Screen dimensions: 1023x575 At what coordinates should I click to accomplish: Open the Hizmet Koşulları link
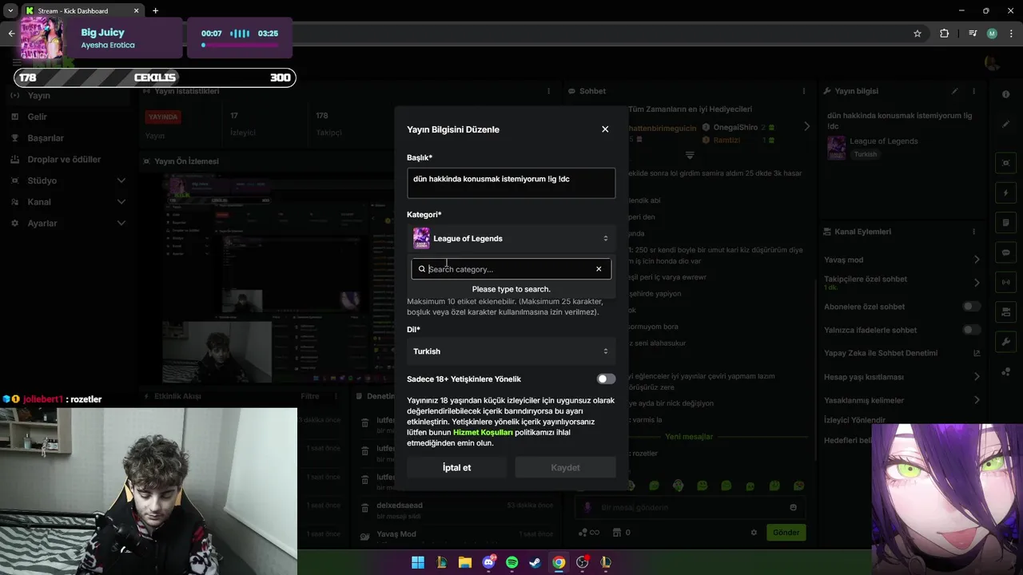click(483, 433)
